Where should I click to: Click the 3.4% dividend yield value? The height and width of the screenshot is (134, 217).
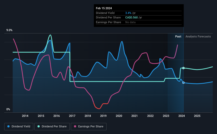[x=128, y=13]
